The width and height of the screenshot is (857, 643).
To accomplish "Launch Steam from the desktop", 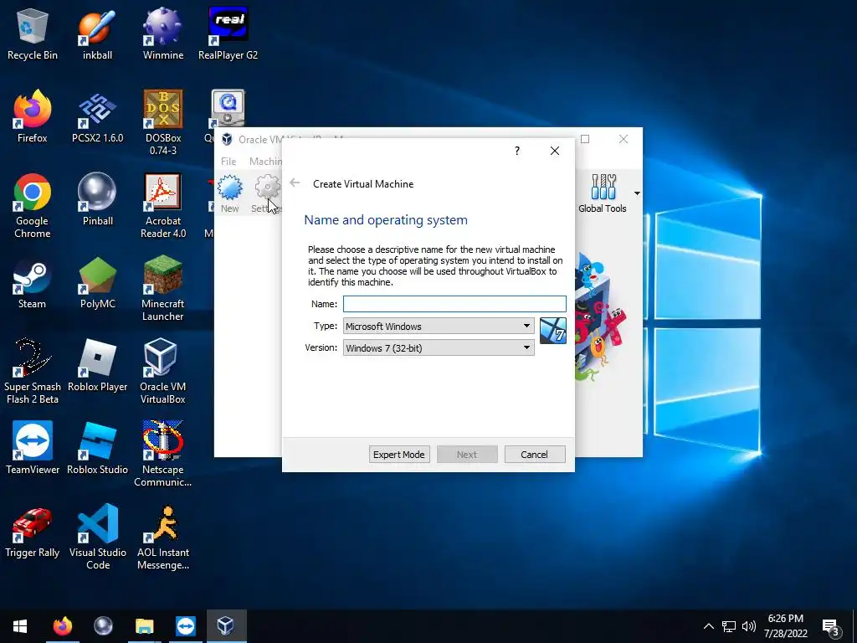I will 33,283.
